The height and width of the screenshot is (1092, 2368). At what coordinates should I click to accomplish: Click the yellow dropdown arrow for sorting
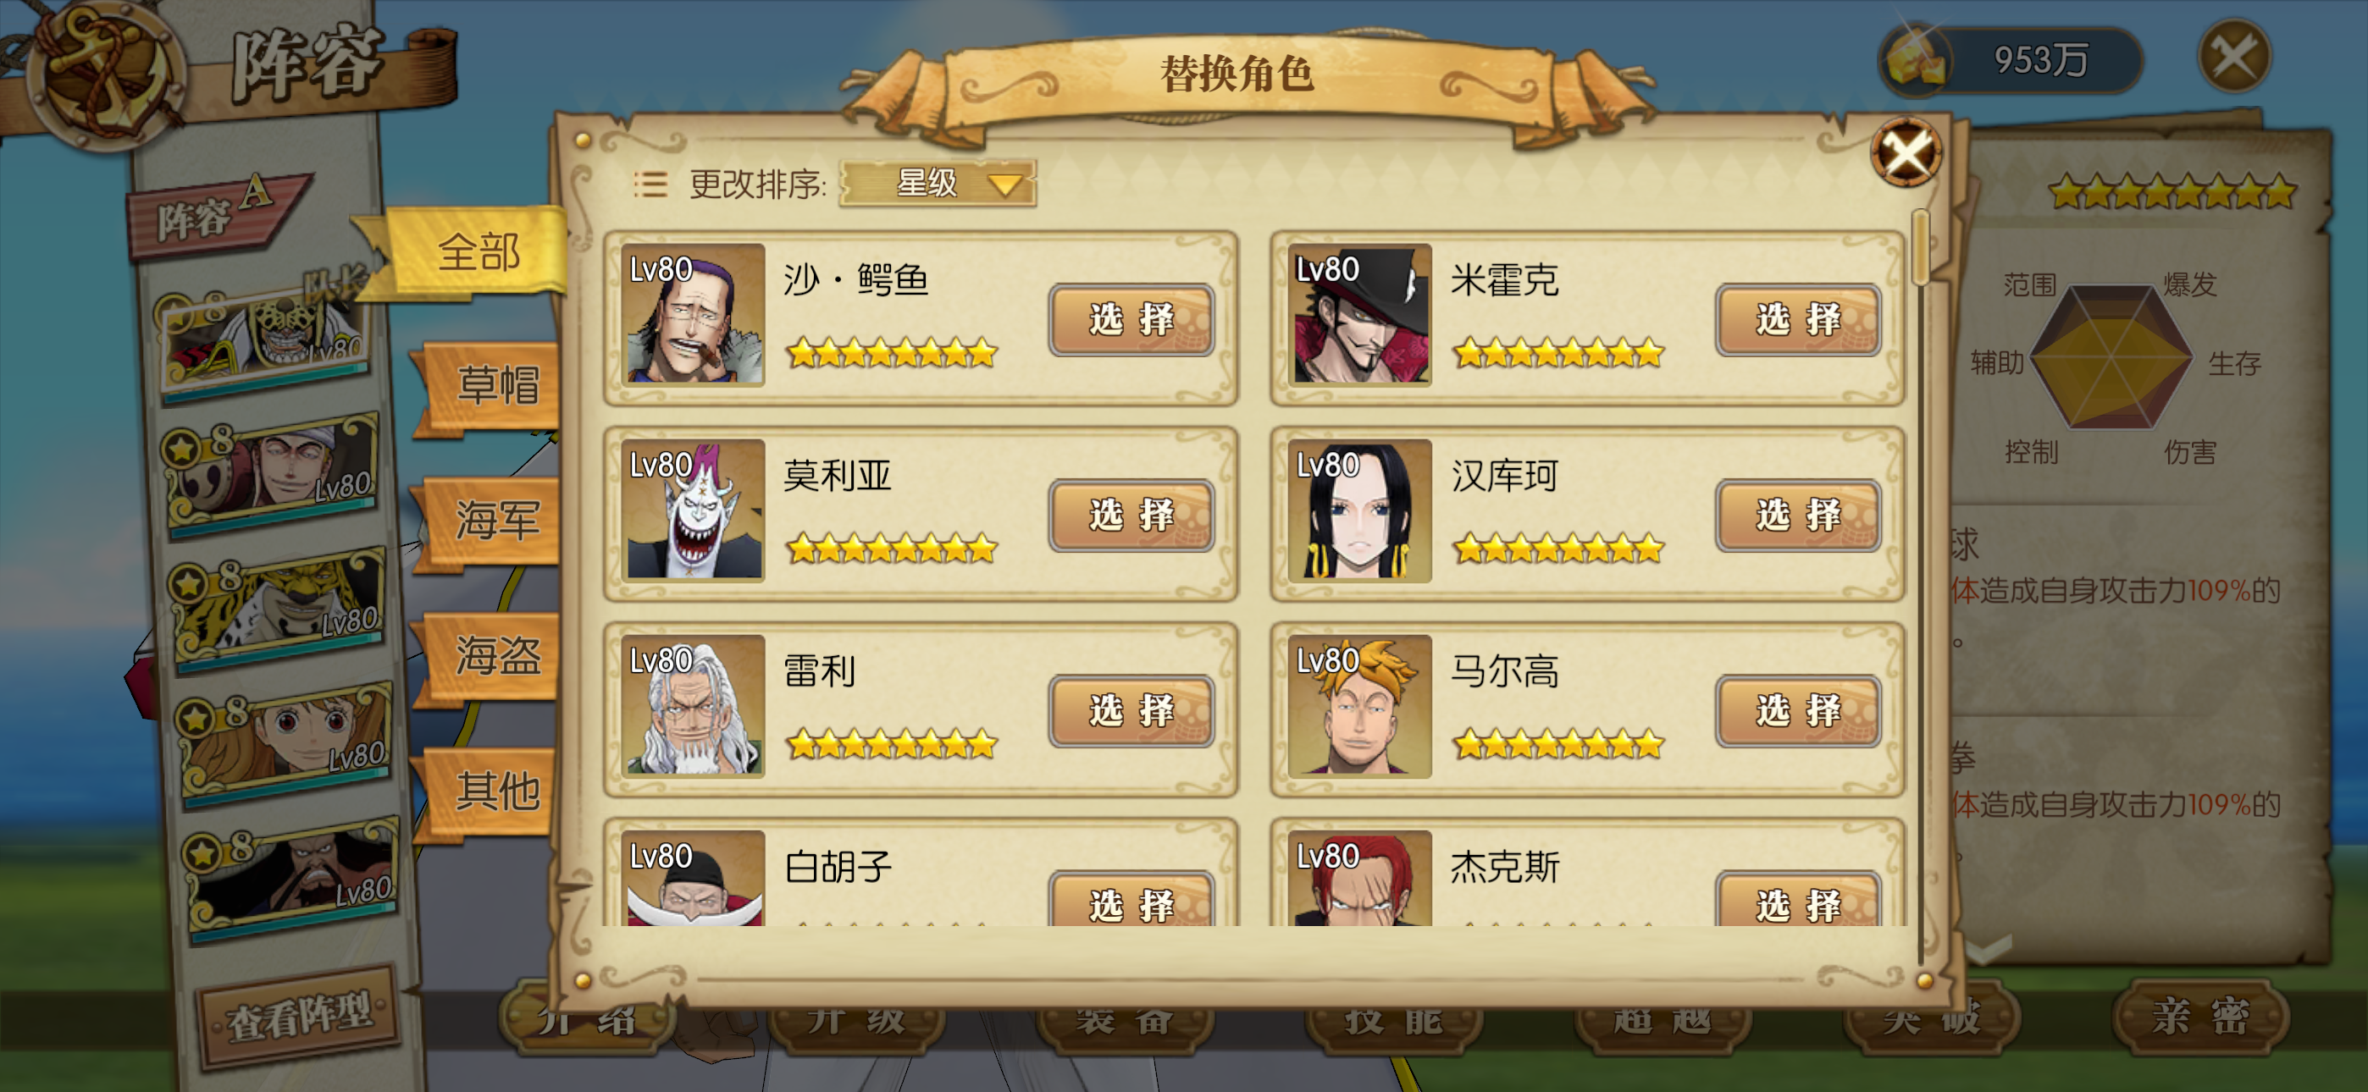tap(1004, 184)
